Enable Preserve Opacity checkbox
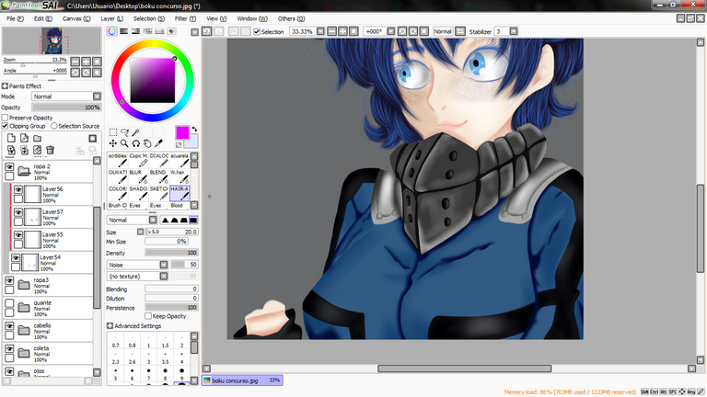Screen dimensions: 707x397 [x=5, y=118]
